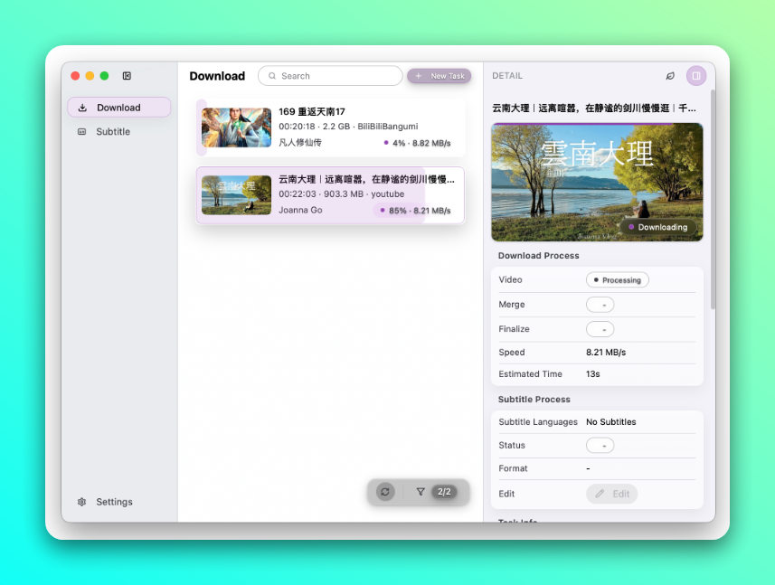The image size is (775, 585).
Task: Click 00:20:18 · 2.2 GB · BiliBiliBangumi info
Action: point(348,127)
